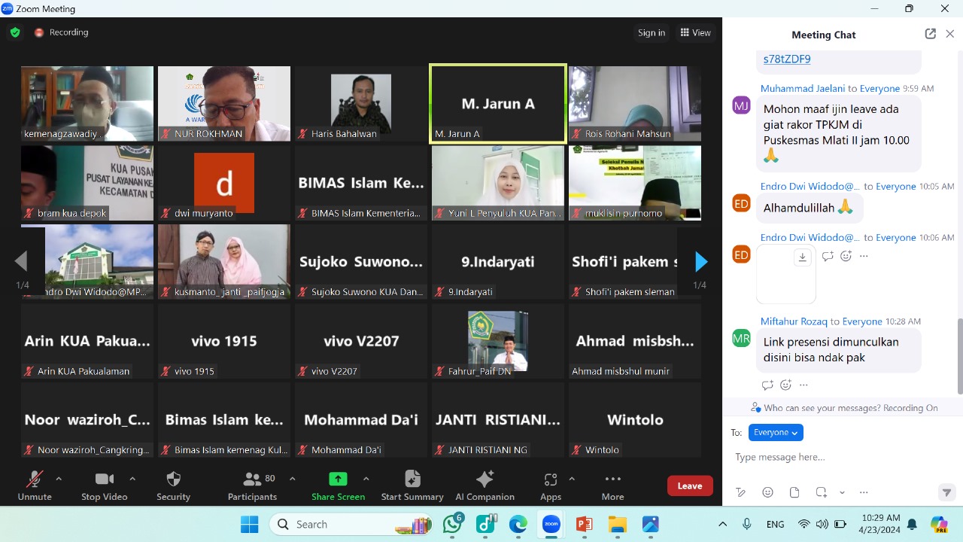Click the screenshot capture icon in chat

[821, 492]
